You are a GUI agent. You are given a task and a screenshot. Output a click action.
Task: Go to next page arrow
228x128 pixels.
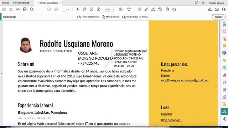[x=56, y=10]
